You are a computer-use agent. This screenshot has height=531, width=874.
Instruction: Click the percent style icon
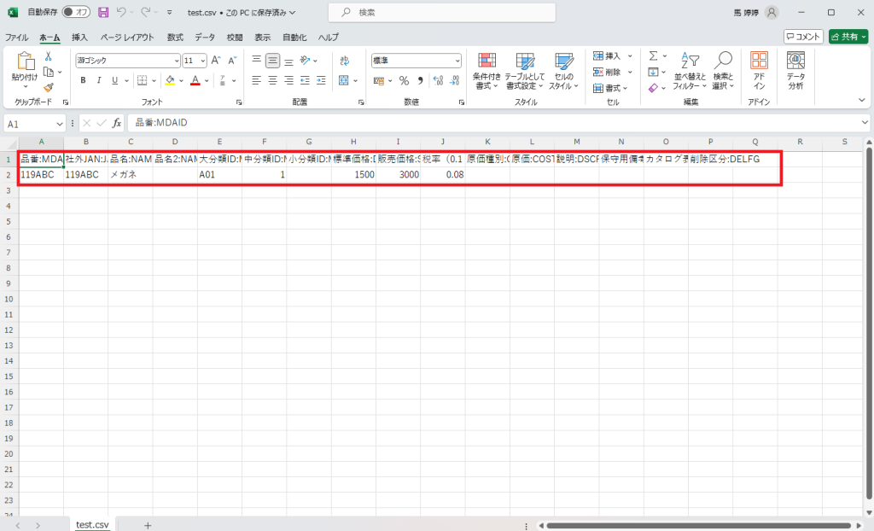click(x=405, y=80)
